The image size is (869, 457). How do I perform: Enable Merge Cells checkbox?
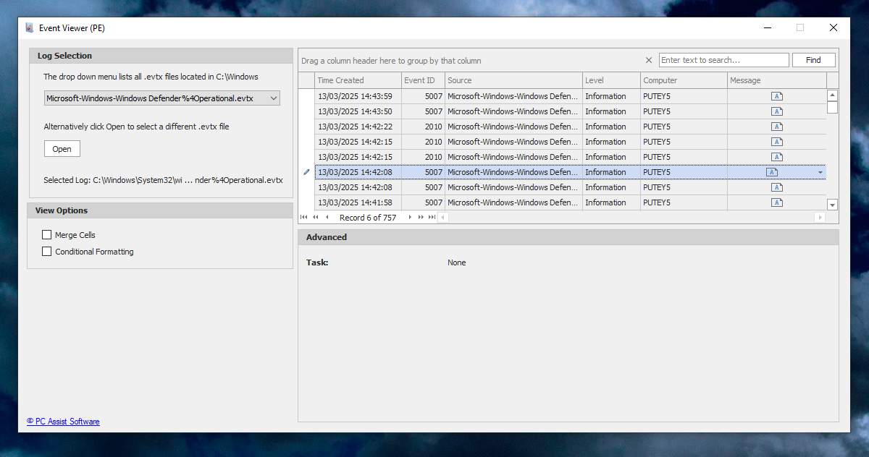[47, 235]
